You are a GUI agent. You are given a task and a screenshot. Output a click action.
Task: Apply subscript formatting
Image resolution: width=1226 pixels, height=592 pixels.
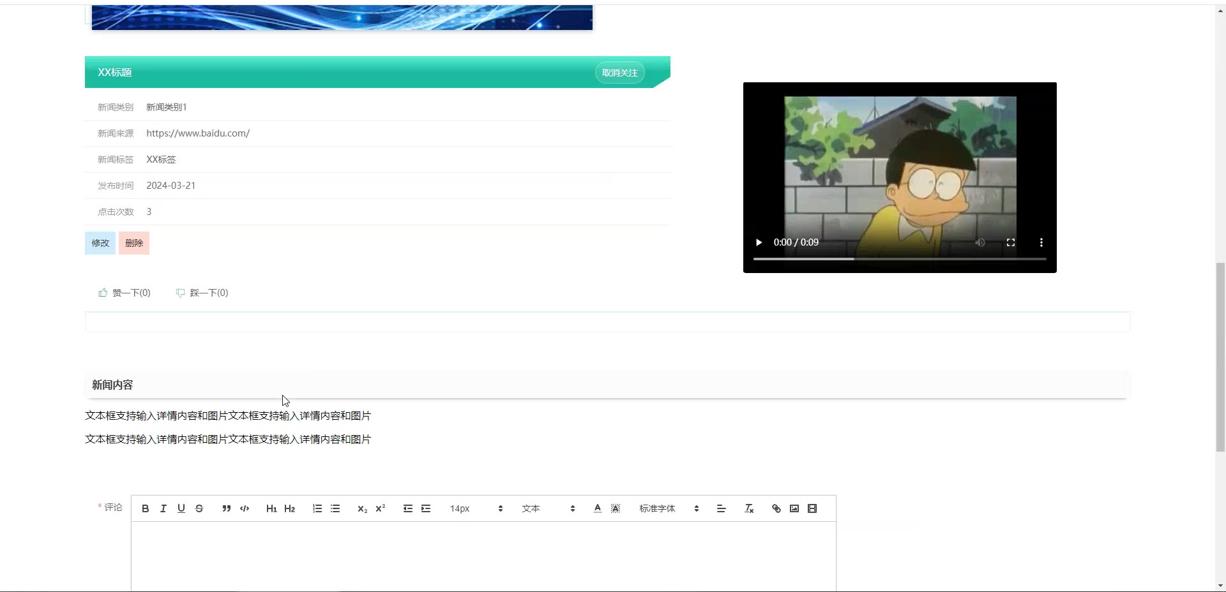point(362,508)
